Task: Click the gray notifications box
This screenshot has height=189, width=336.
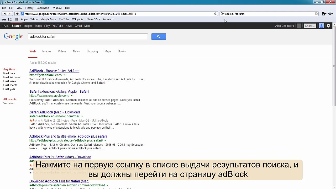Action: pyautogui.click(x=299, y=26)
